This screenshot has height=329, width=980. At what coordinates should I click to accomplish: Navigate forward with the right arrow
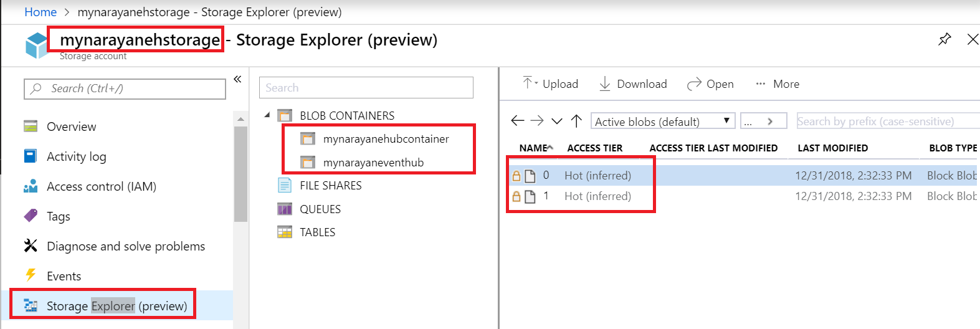537,120
